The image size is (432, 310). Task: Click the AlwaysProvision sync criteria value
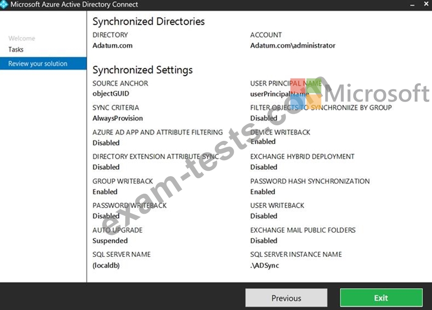118,118
